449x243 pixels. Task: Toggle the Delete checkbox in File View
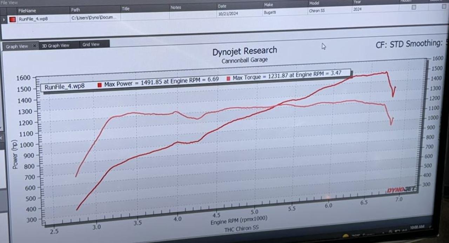point(445,6)
